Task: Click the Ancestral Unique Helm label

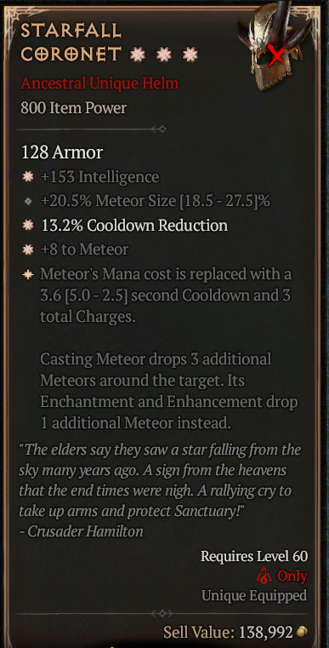Action: point(99,83)
